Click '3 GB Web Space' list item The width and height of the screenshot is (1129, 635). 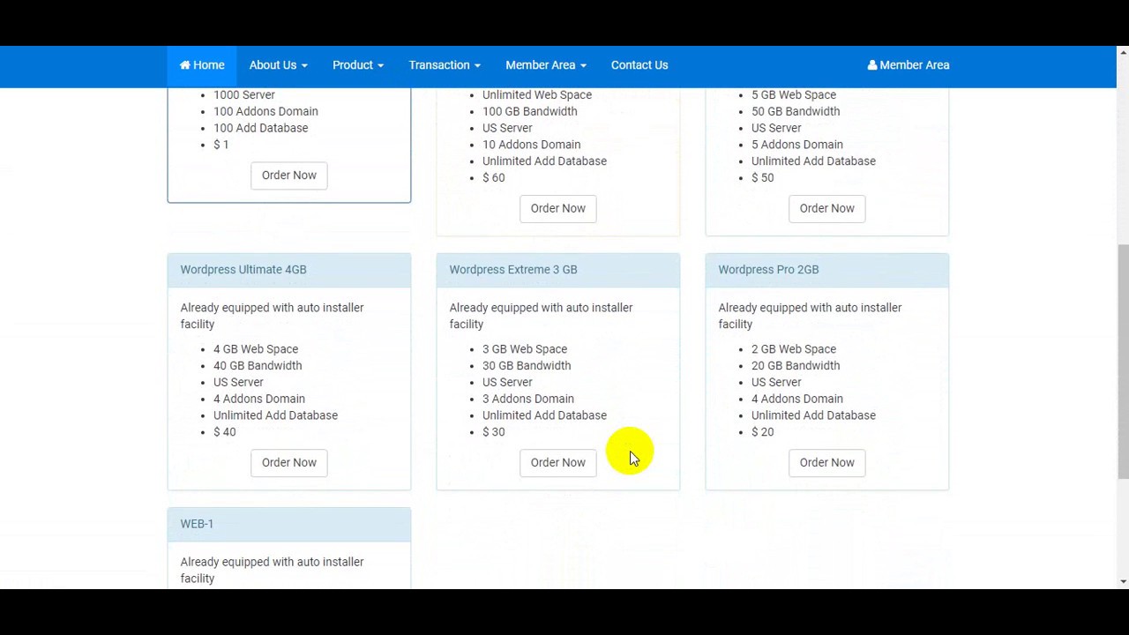coord(525,349)
